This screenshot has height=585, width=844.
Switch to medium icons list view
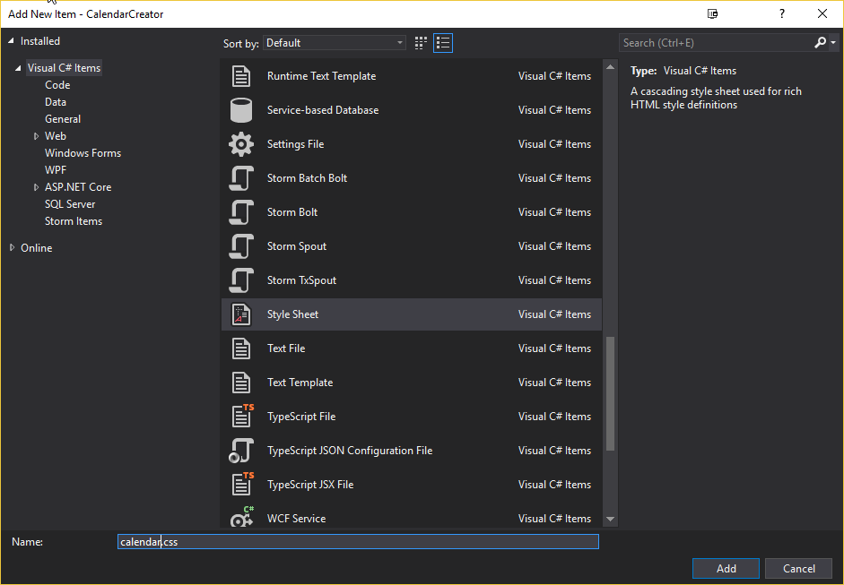coord(442,43)
